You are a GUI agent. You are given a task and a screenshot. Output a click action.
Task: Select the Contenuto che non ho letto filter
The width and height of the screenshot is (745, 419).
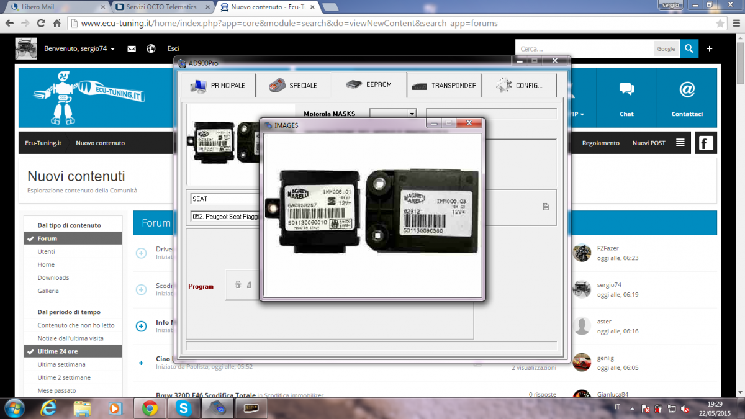(73, 325)
